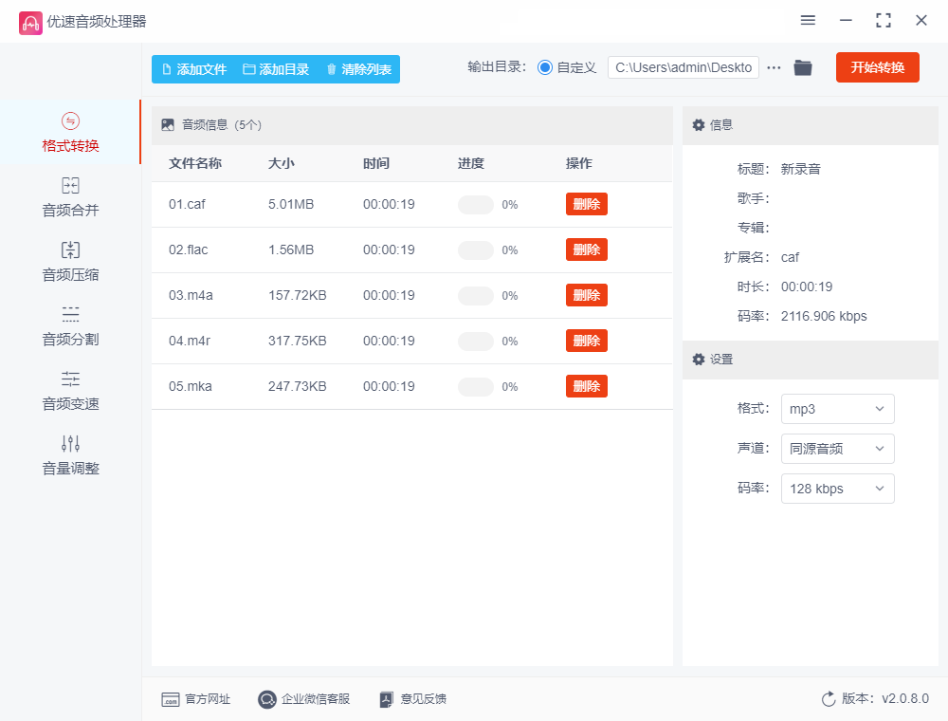Click the 设置 panel gear icon
Viewport: 948px width, 721px height.
(698, 360)
